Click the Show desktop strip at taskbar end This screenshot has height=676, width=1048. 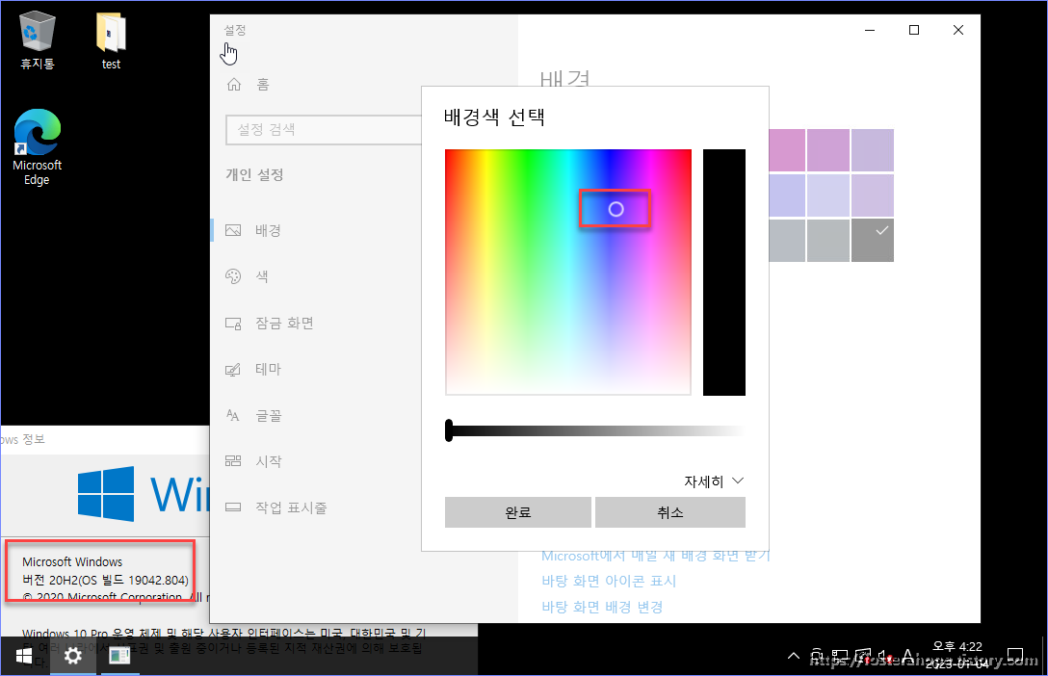click(1043, 656)
